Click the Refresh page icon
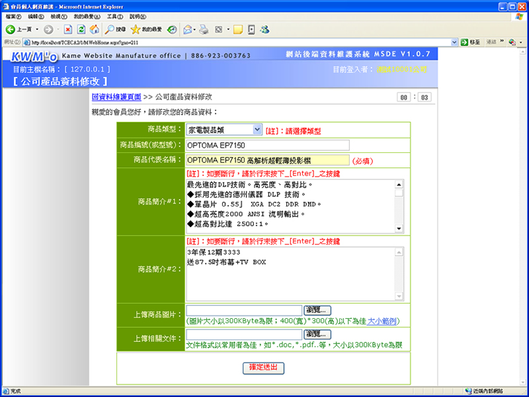The height and width of the screenshot is (397, 529). pos(81,30)
